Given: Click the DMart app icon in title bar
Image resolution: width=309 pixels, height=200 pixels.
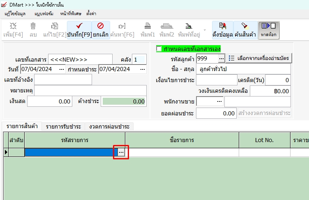Looking at the screenshot, I should [4, 5].
